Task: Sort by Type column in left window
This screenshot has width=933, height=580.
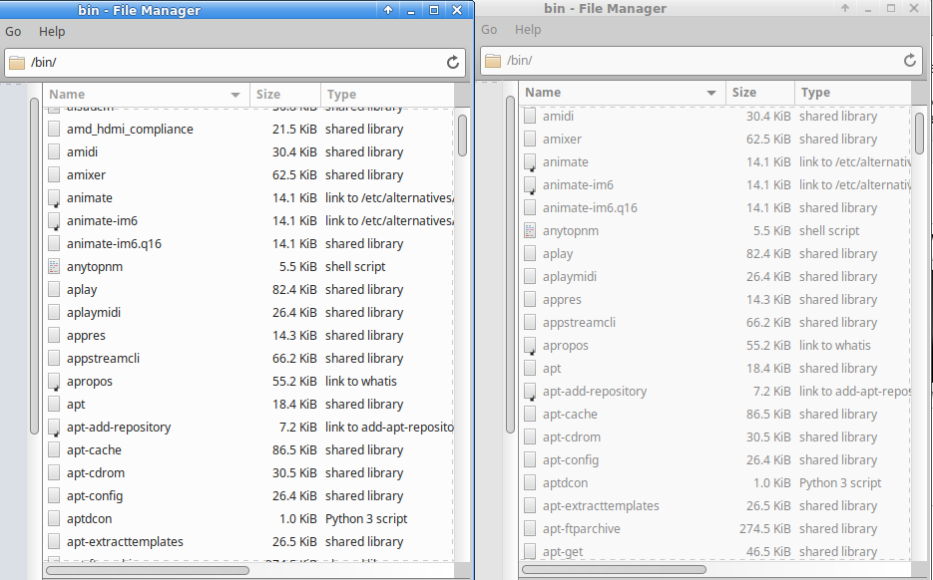Action: pyautogui.click(x=387, y=95)
